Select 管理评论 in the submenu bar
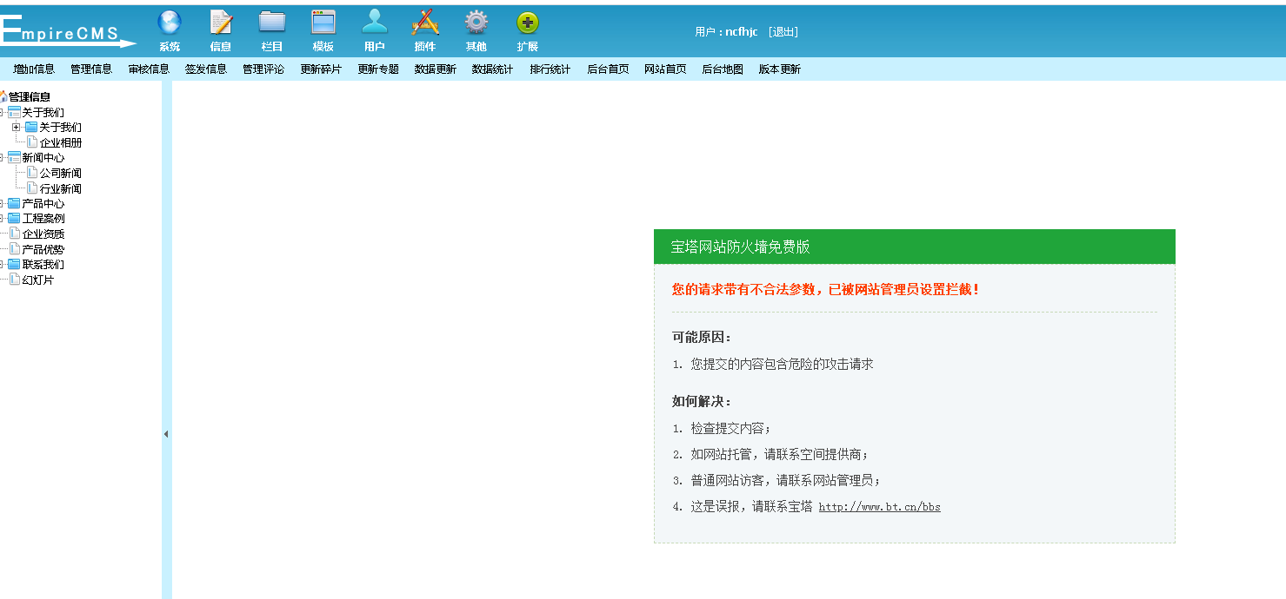The width and height of the screenshot is (1286, 599). pyautogui.click(x=263, y=69)
